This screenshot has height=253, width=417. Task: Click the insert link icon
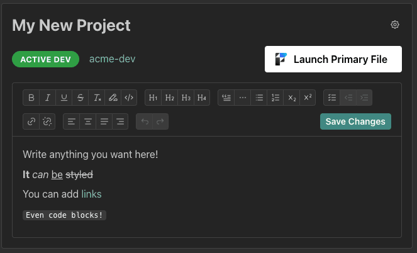coord(31,121)
